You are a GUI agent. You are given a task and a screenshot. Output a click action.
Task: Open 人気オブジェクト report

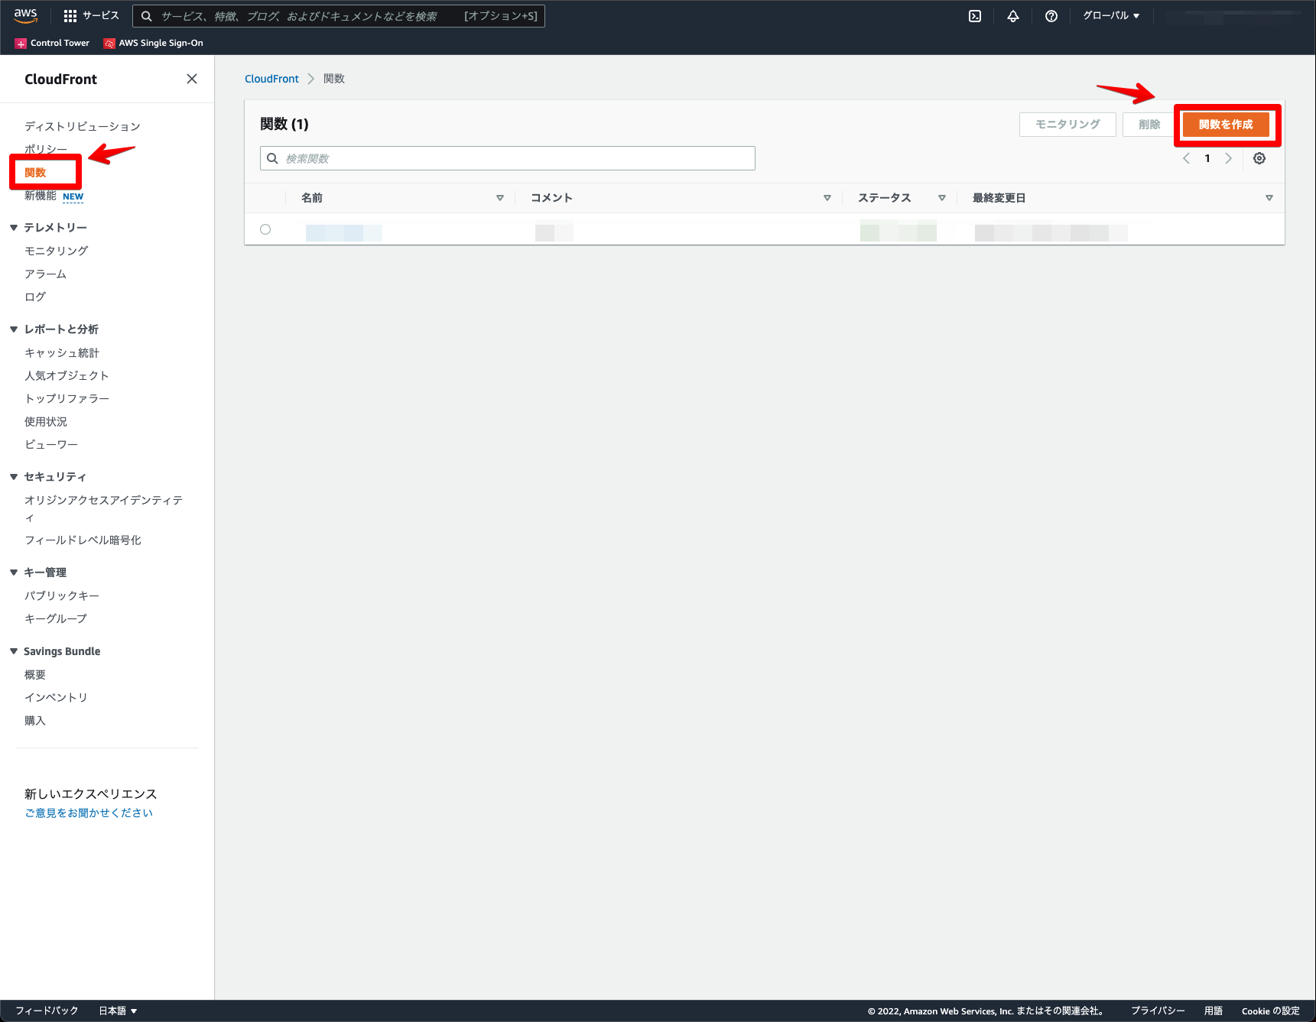click(67, 375)
